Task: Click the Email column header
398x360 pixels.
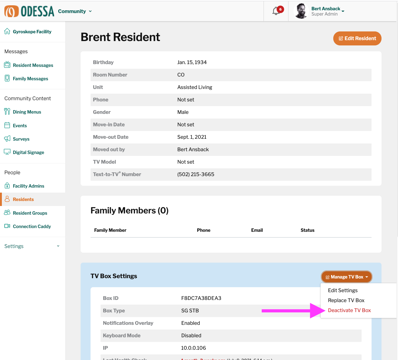Action: tap(257, 230)
